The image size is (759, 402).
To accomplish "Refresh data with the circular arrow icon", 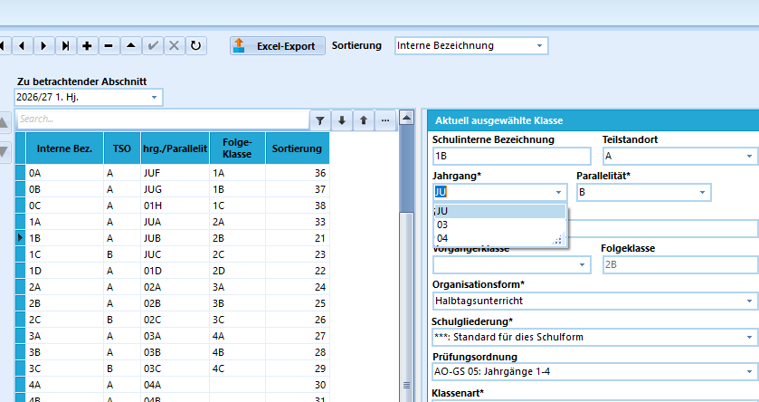I will (196, 46).
